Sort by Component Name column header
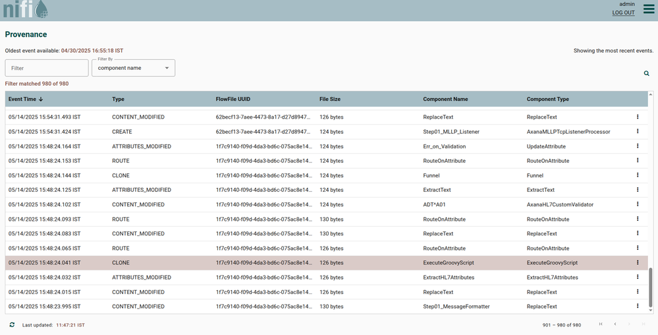Image resolution: width=658 pixels, height=335 pixels. click(445, 100)
